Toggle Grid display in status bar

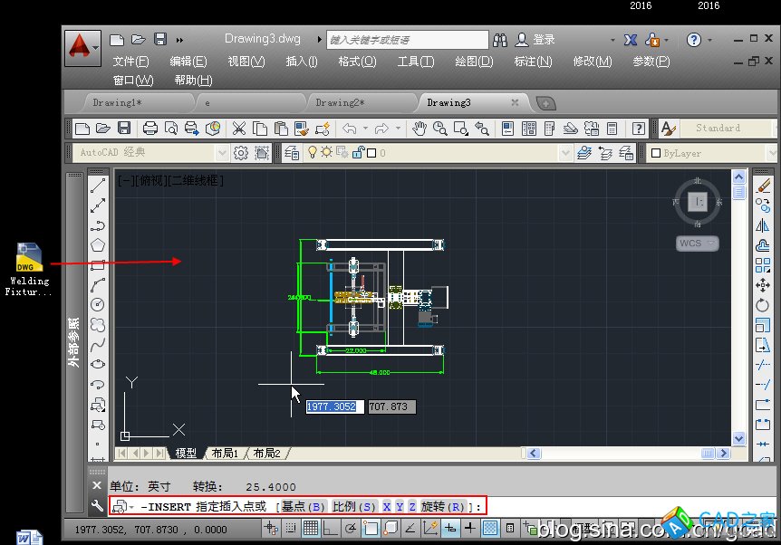(x=311, y=529)
